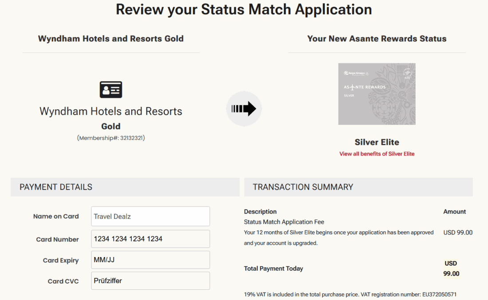Click the Membership# 32132321 text
Viewport: 488px width, 300px height.
[111, 138]
